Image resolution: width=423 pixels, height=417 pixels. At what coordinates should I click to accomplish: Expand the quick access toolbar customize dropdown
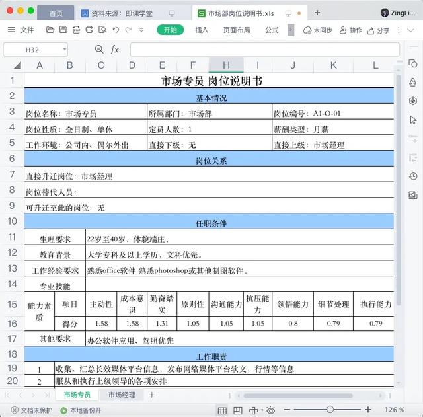click(x=141, y=30)
